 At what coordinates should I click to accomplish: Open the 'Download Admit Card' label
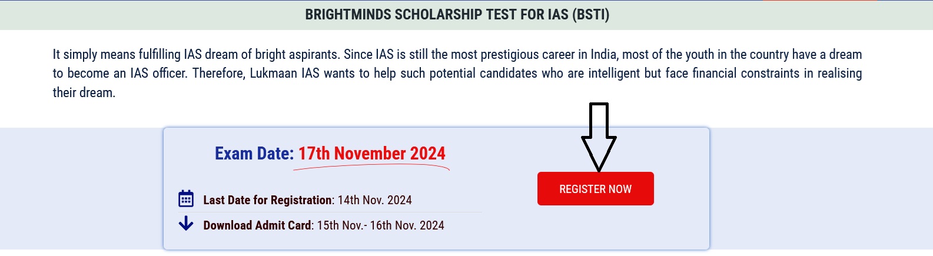tap(257, 225)
